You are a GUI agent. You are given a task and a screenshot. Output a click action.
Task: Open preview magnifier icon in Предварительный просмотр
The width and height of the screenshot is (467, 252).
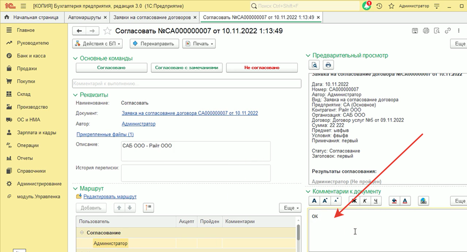pos(315,65)
